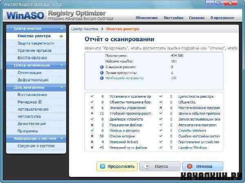Click X status icon for Глубокий просмотр реестра
Image resolution: width=245 pixels, height=183 pixels.
(x=92, y=114)
